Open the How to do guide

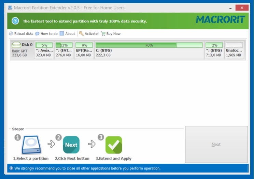point(46,33)
